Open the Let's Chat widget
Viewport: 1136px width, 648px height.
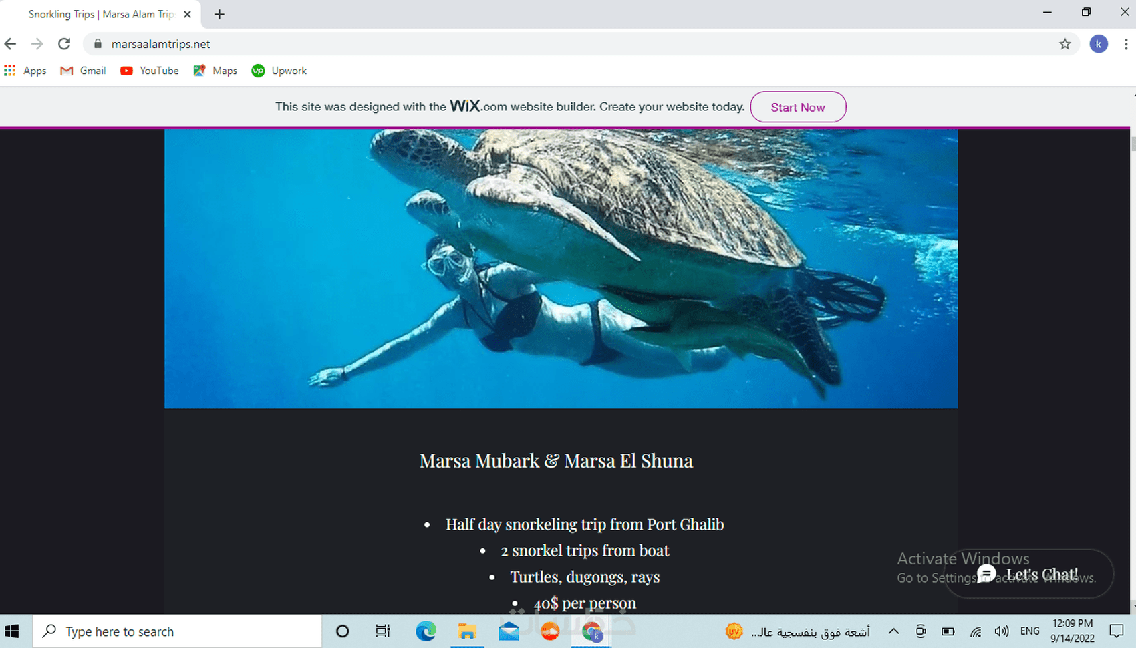tap(1029, 573)
